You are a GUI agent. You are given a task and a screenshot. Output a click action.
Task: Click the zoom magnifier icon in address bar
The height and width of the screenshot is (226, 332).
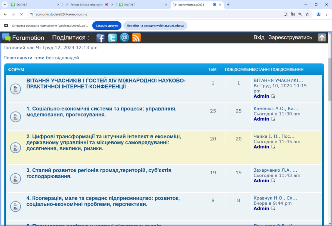tap(300, 14)
